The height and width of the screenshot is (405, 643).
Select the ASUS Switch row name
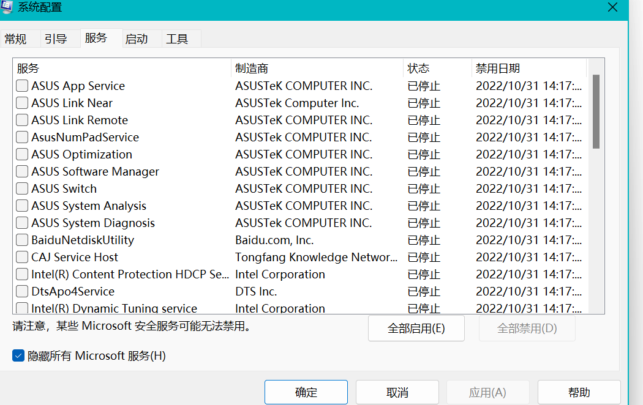pyautogui.click(x=64, y=189)
